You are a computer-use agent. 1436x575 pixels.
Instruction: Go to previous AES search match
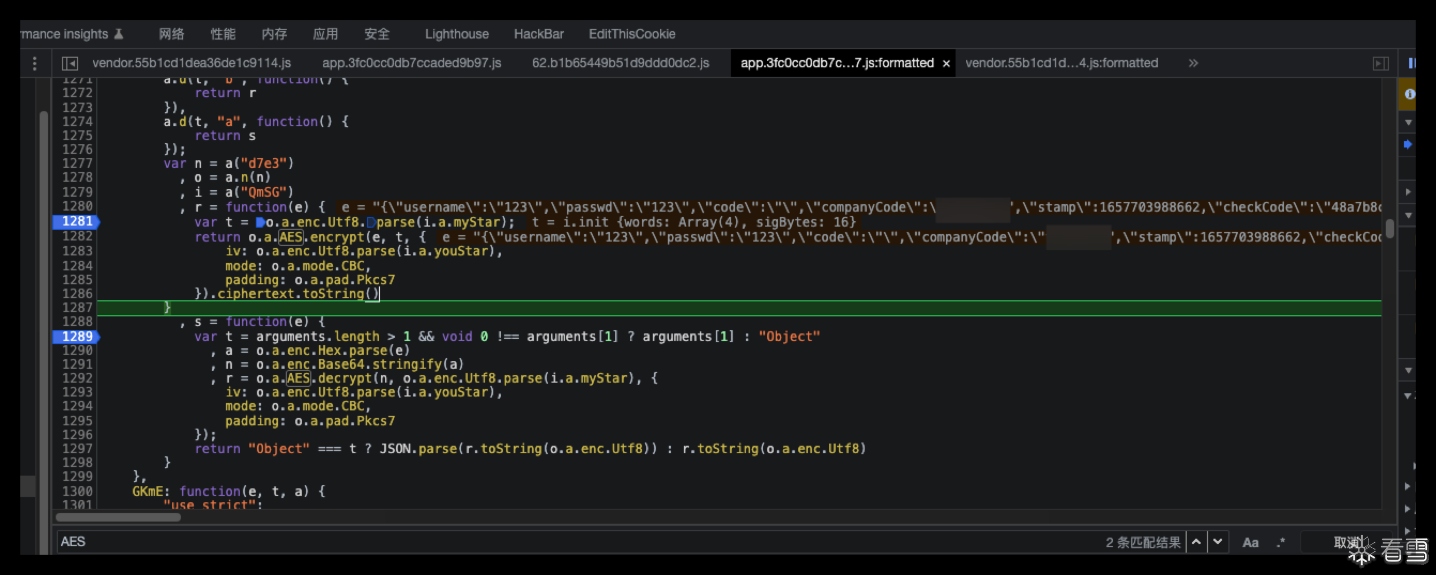(1196, 542)
